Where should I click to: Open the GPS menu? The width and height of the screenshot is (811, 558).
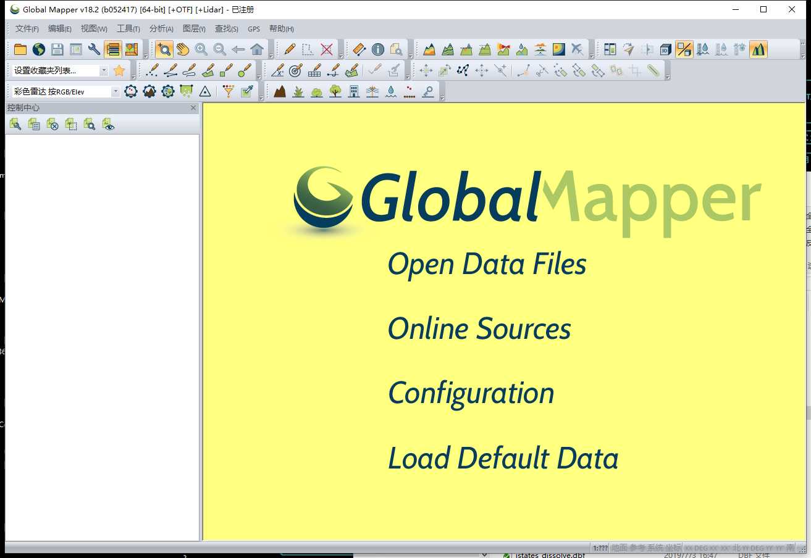point(254,29)
